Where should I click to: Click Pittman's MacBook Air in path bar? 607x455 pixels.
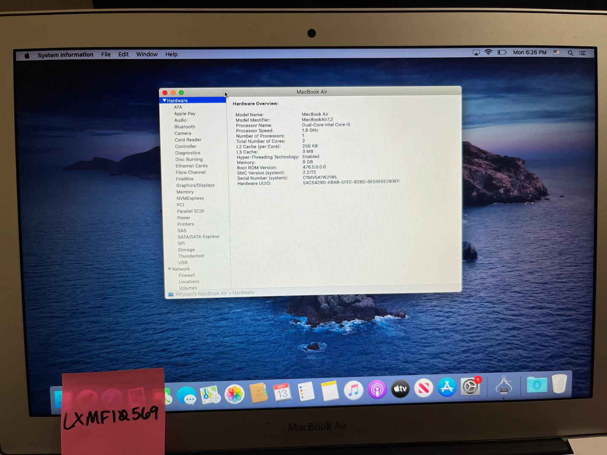point(201,294)
